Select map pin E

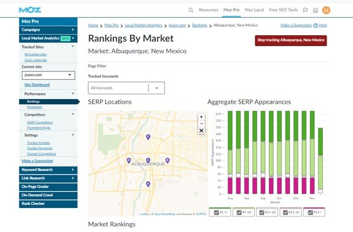148,137
